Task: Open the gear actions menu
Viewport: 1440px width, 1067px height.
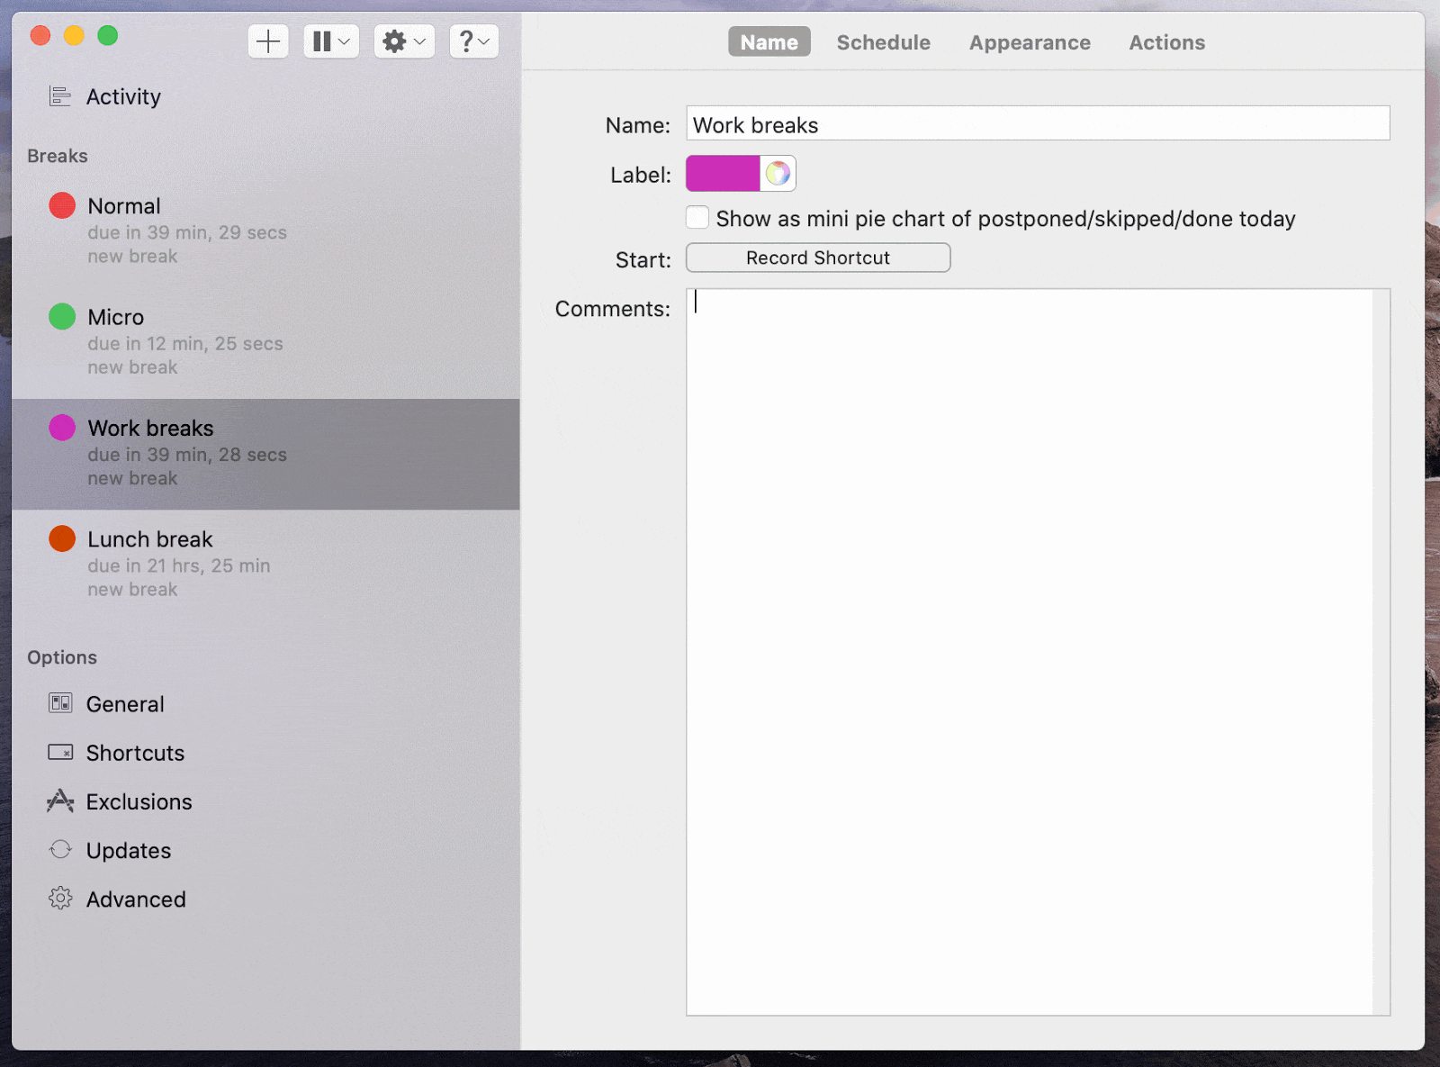Action: [404, 41]
